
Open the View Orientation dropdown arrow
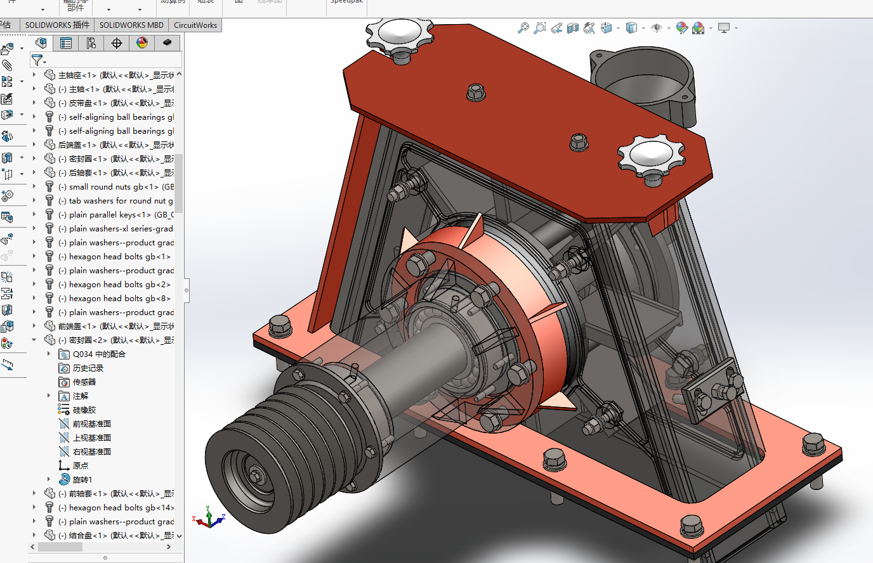coord(618,28)
